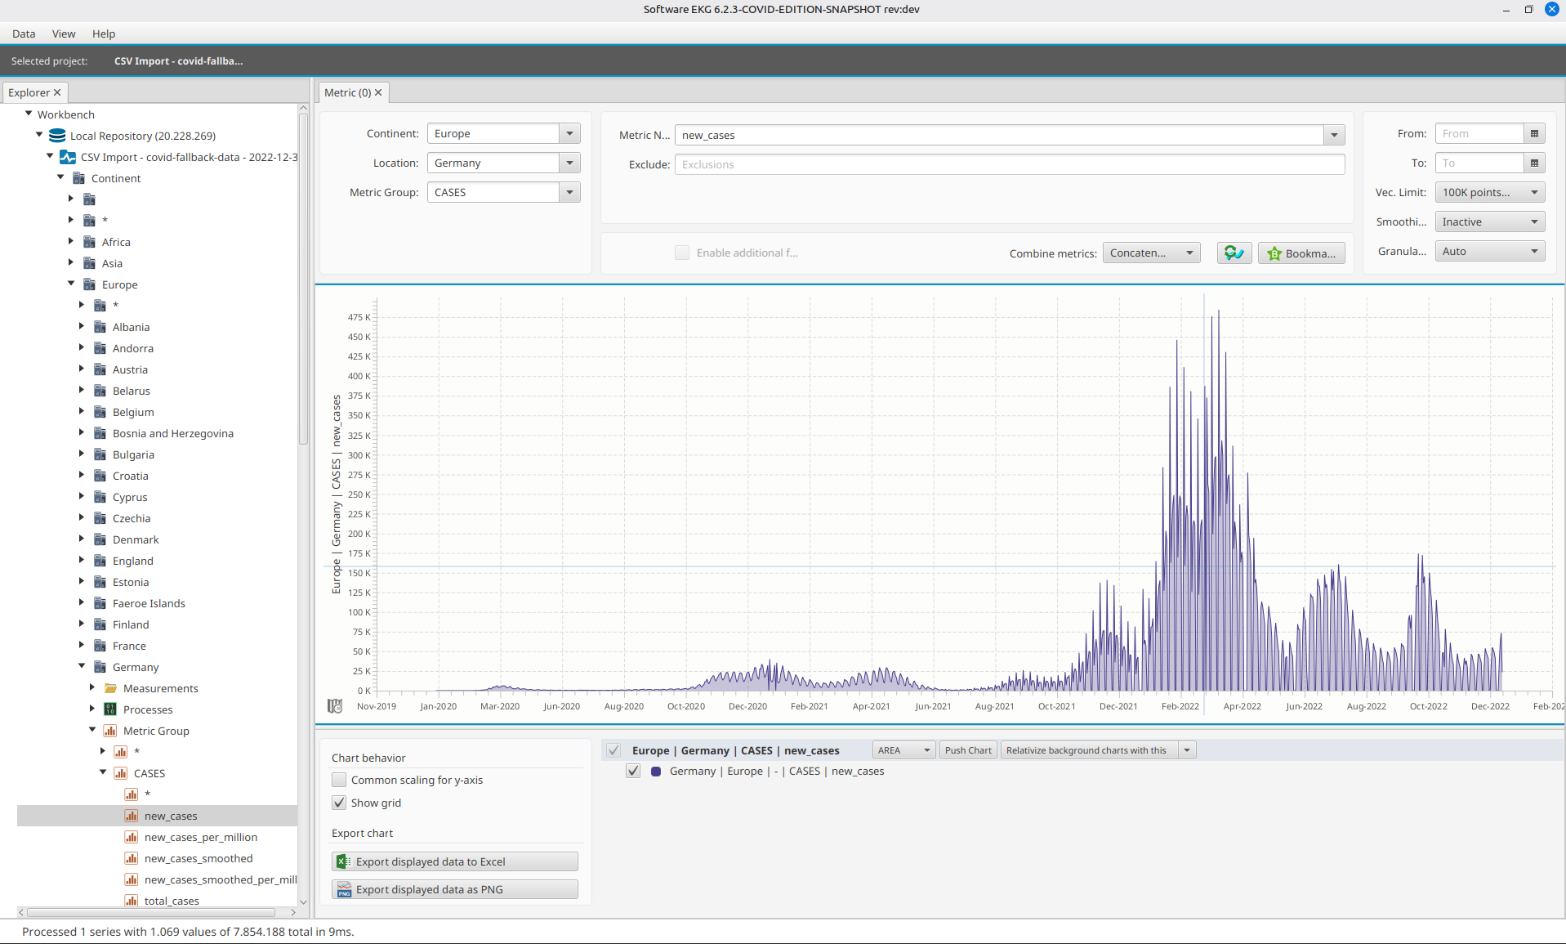The height and width of the screenshot is (944, 1566).
Task: Uncheck the Show grid checkbox
Action: pos(339,803)
